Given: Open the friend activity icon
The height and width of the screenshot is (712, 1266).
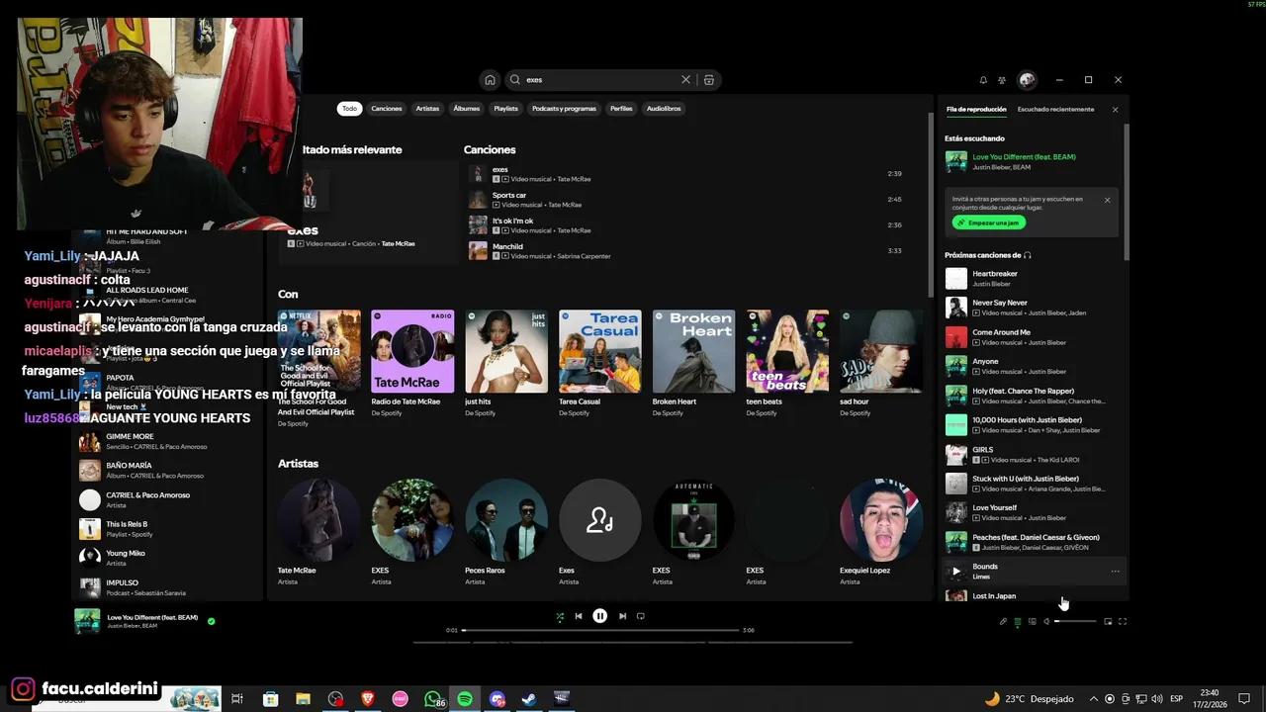Looking at the screenshot, I should pos(1002,80).
